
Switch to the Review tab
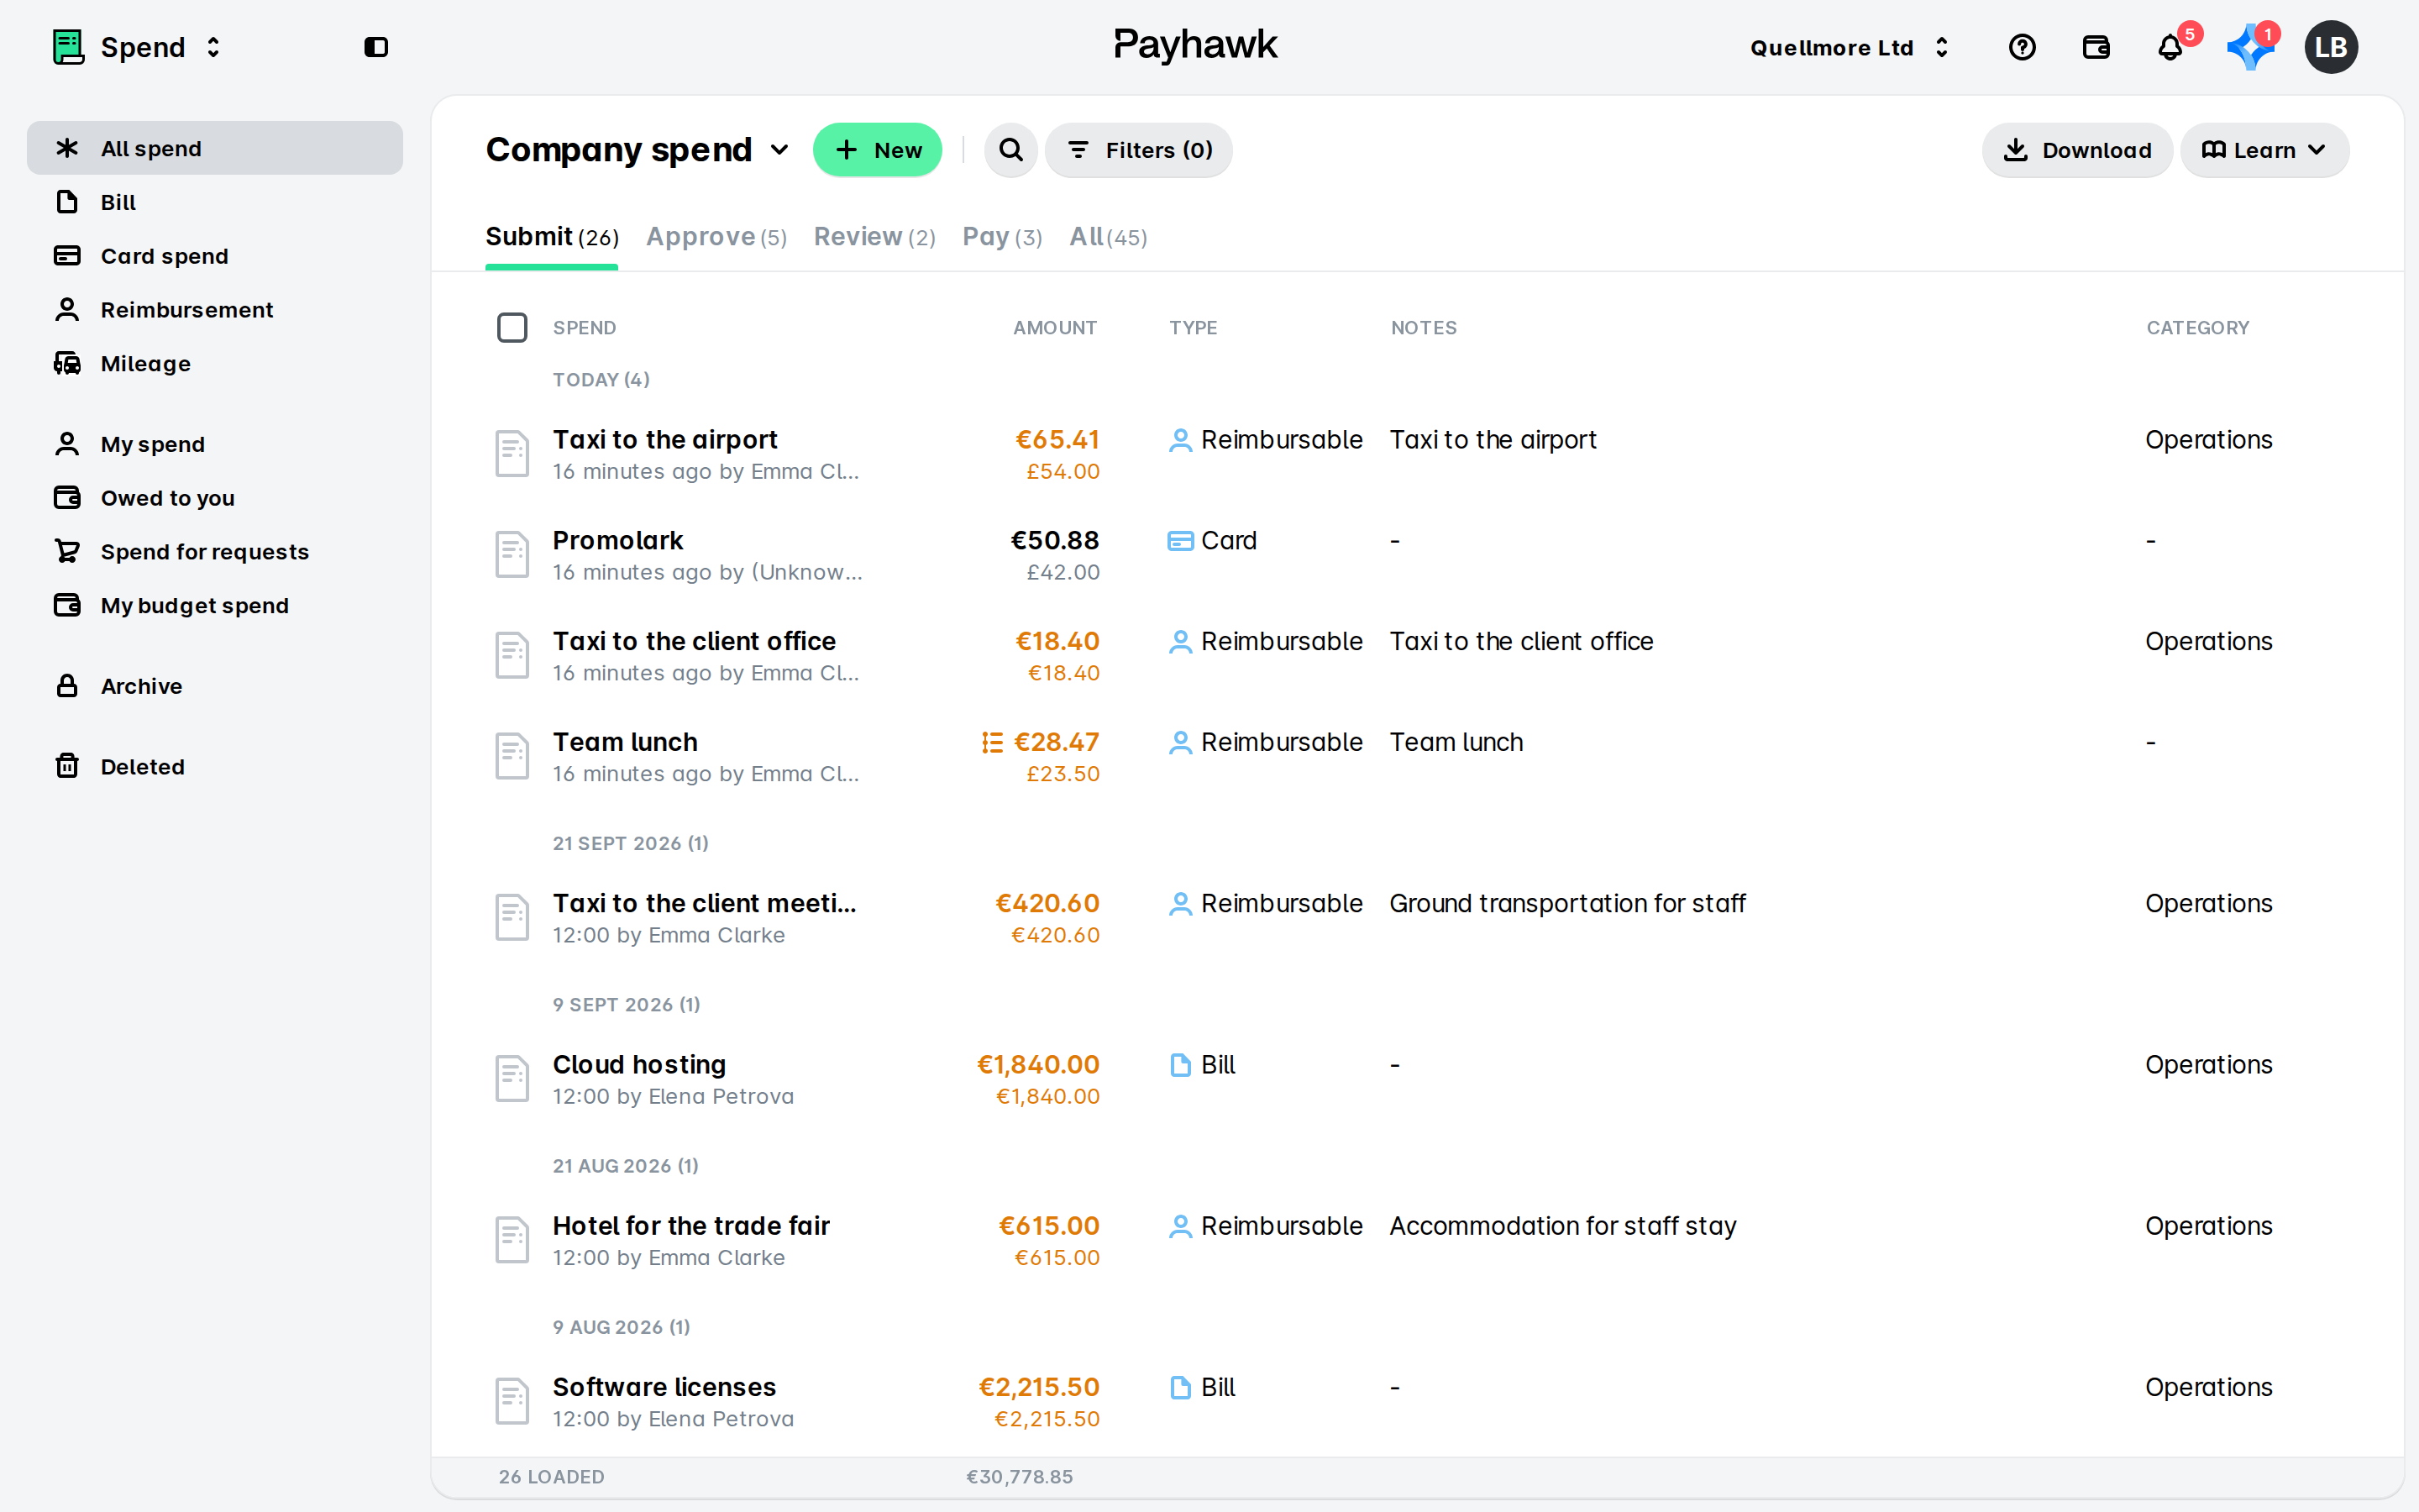pyautogui.click(x=874, y=237)
